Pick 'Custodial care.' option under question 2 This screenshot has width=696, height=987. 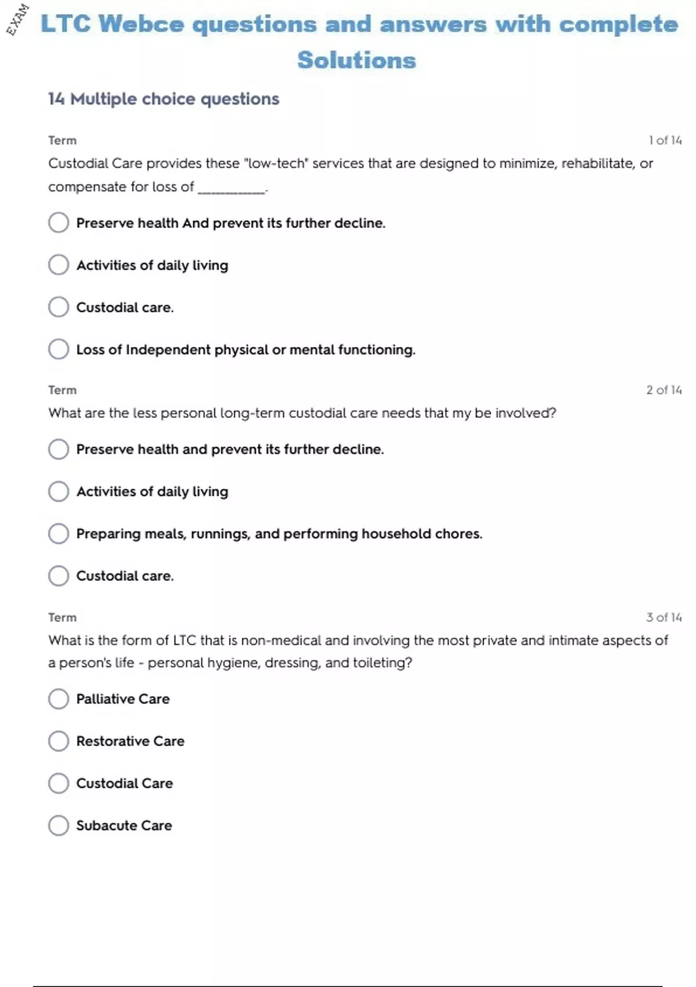pyautogui.click(x=59, y=575)
